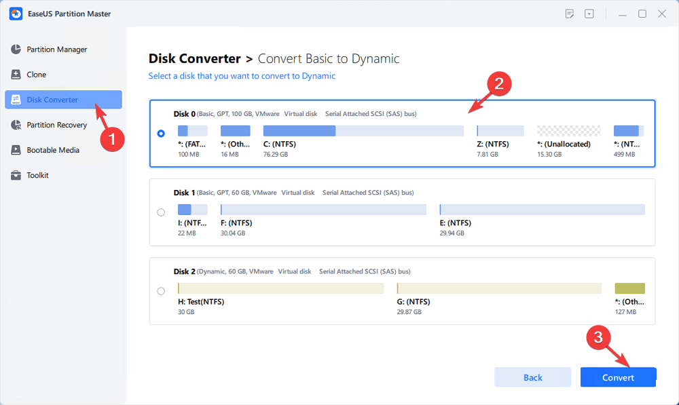Open the Toolkit section

pos(63,175)
